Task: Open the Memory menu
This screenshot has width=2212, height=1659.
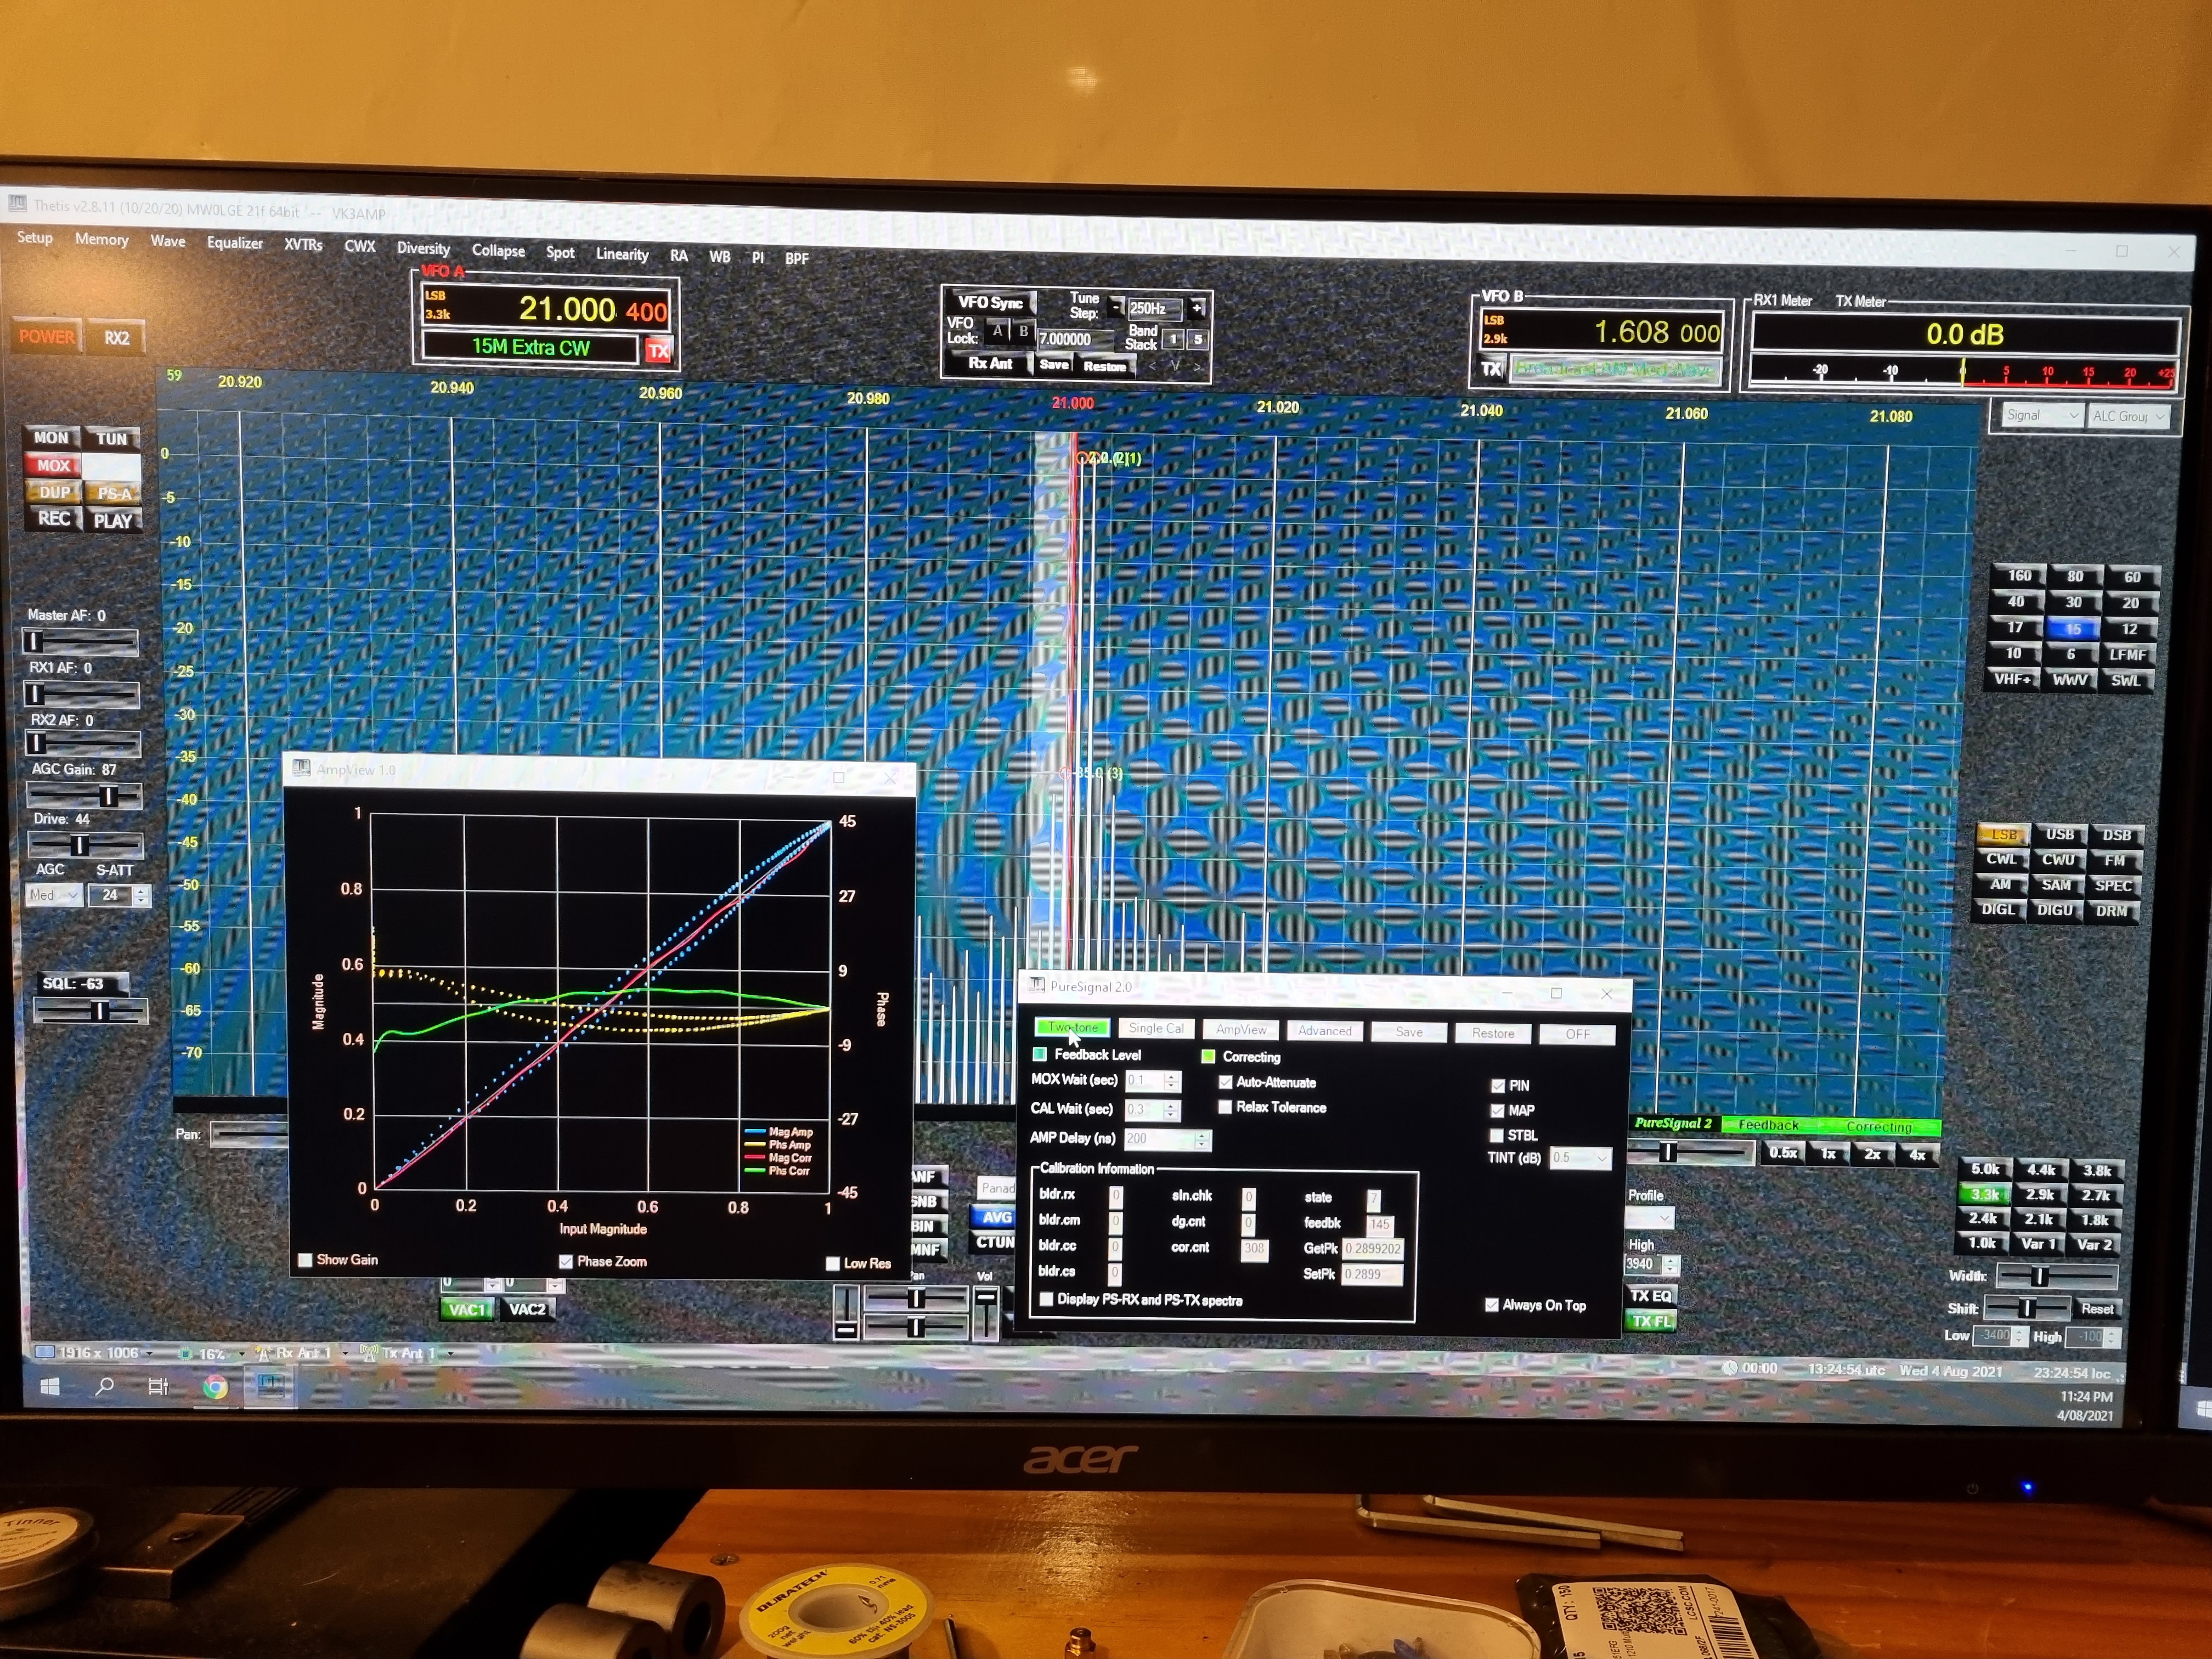Action: pyautogui.click(x=101, y=240)
